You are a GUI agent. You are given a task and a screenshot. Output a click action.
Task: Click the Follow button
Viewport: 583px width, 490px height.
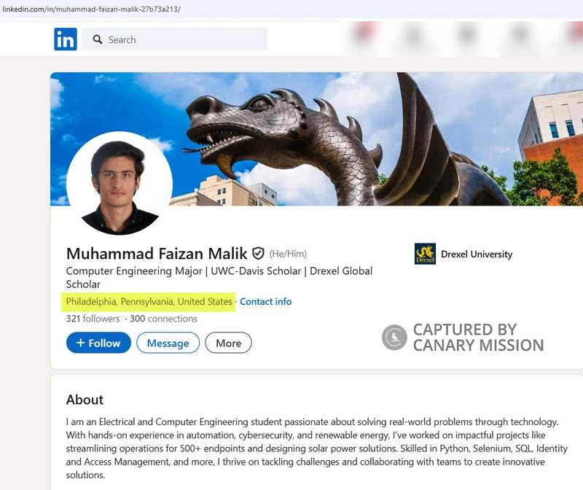tap(98, 343)
